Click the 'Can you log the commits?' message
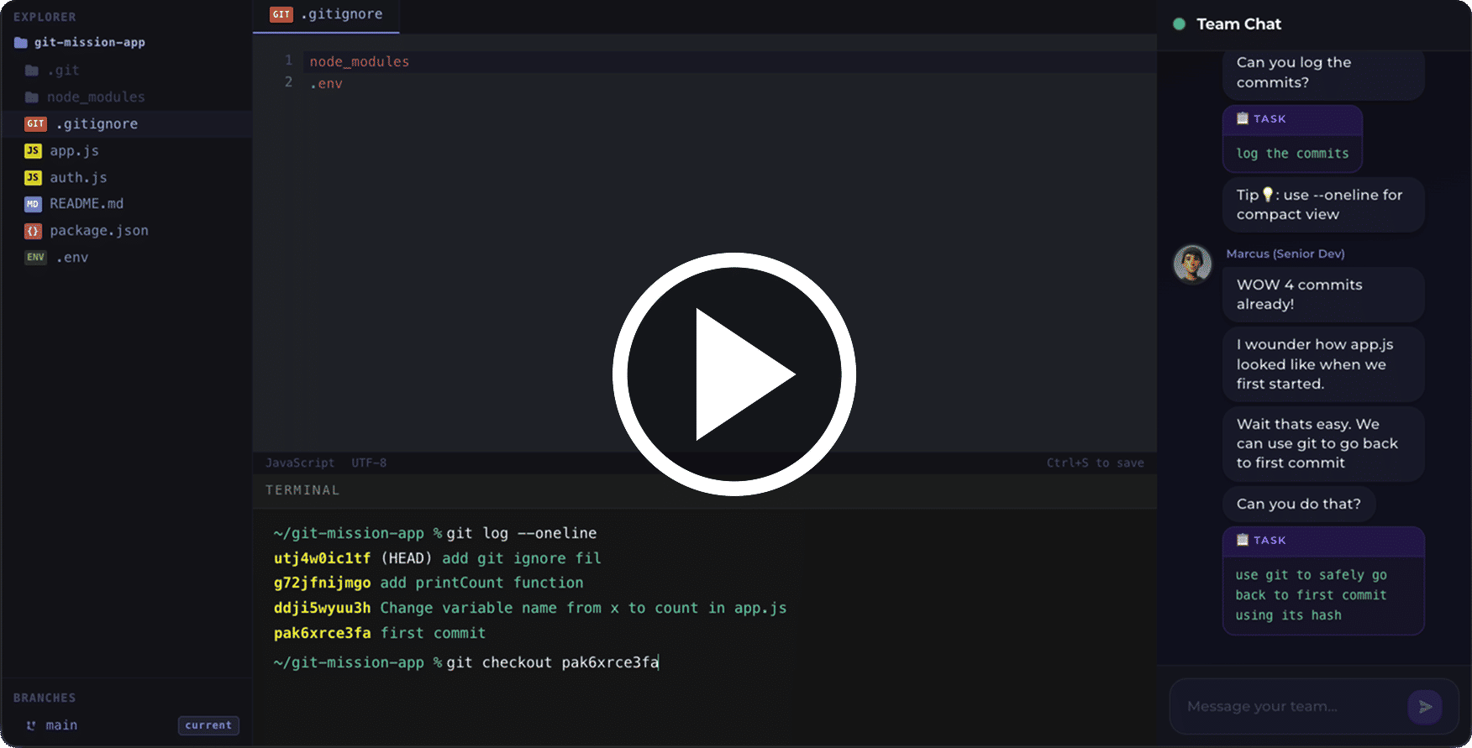 pyautogui.click(x=1323, y=73)
